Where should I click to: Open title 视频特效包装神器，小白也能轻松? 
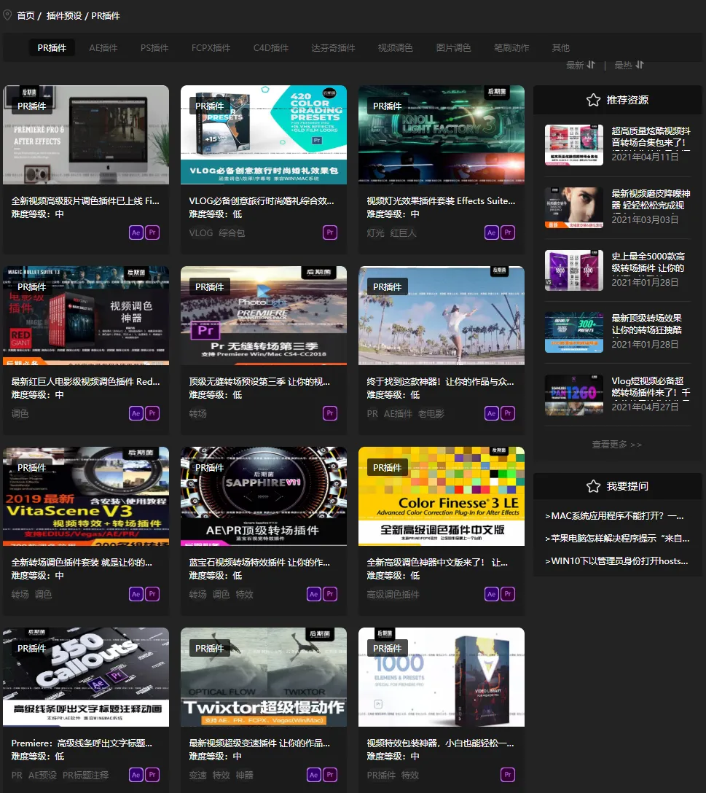(x=440, y=743)
